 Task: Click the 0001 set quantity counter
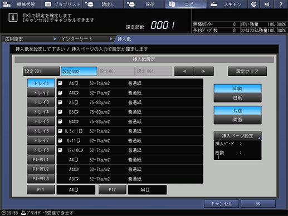(163, 25)
